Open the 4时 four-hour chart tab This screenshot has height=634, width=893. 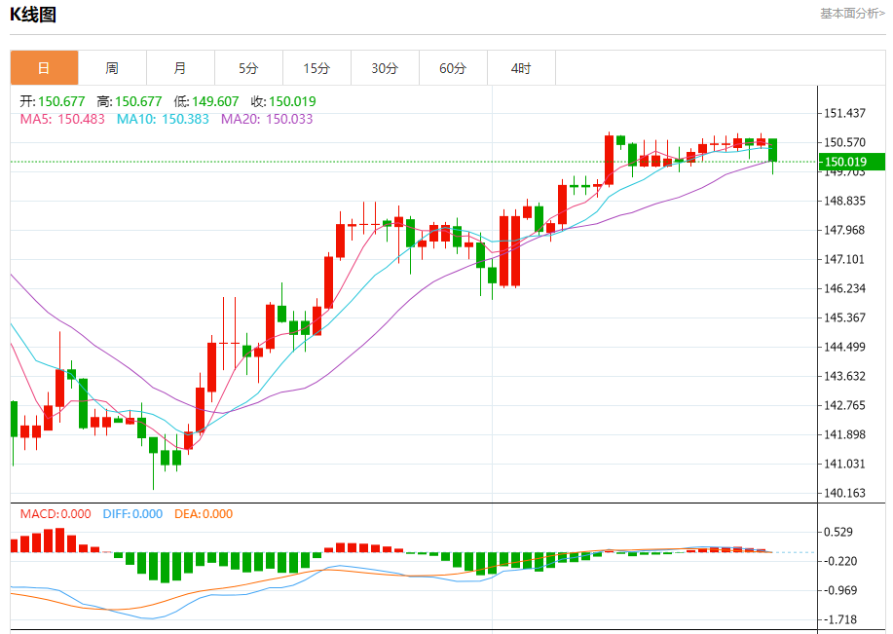point(521,68)
